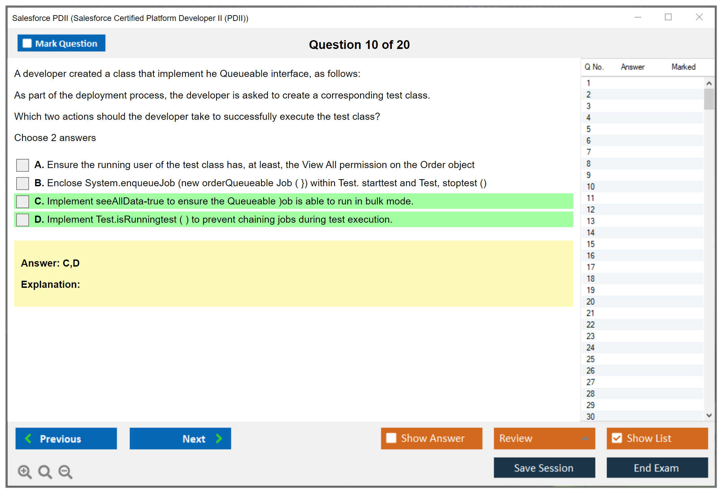Check option D Test.isRunningtest checkbox
725x496 pixels.
point(23,220)
